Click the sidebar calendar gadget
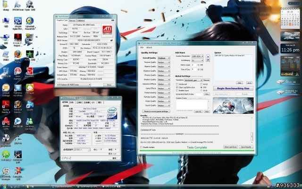Viewport: 302px width, 189px height. [x=290, y=18]
